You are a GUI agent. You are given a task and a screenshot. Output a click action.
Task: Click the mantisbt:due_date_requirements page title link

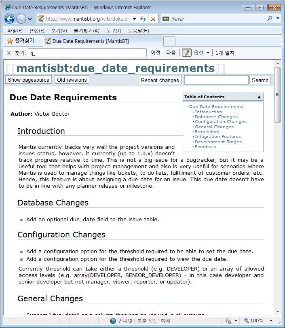coord(116,68)
